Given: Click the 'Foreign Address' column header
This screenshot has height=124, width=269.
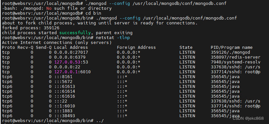Looking at the screenshot, I should pos(136,48).
